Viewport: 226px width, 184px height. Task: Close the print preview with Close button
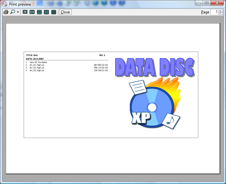[65, 12]
